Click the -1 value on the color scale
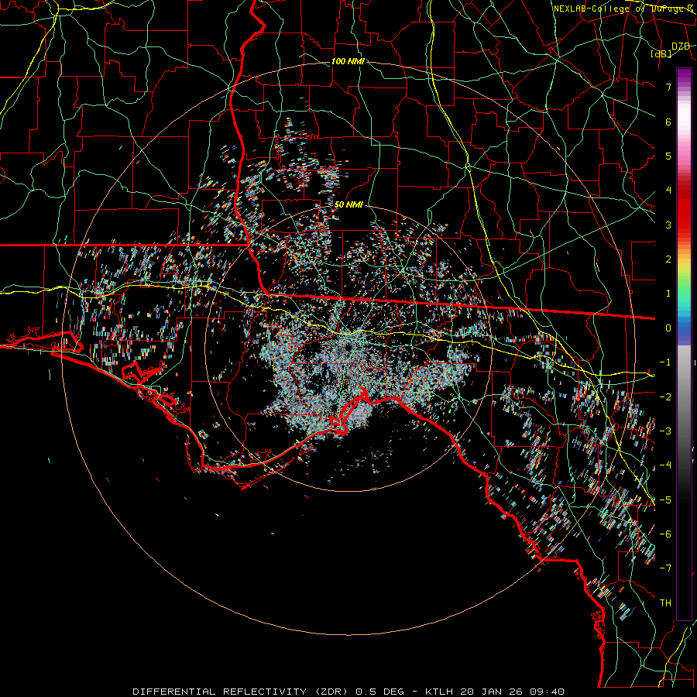This screenshot has height=697, width=697. 665,362
